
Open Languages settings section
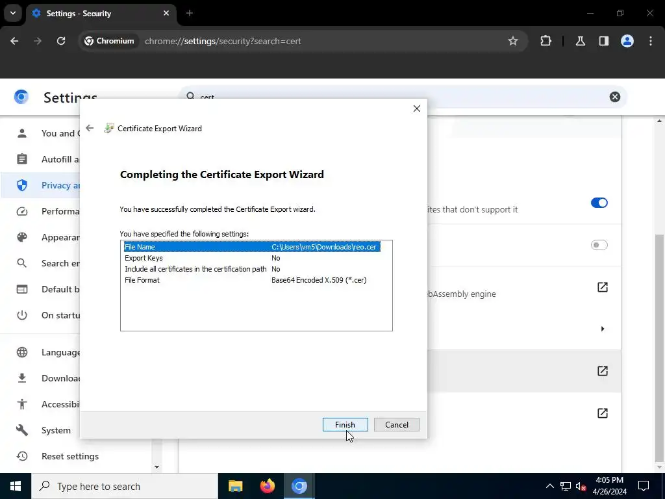point(40,352)
